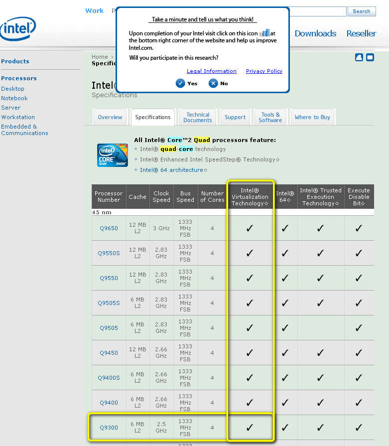Click Processors in the left sidebar

19,78
